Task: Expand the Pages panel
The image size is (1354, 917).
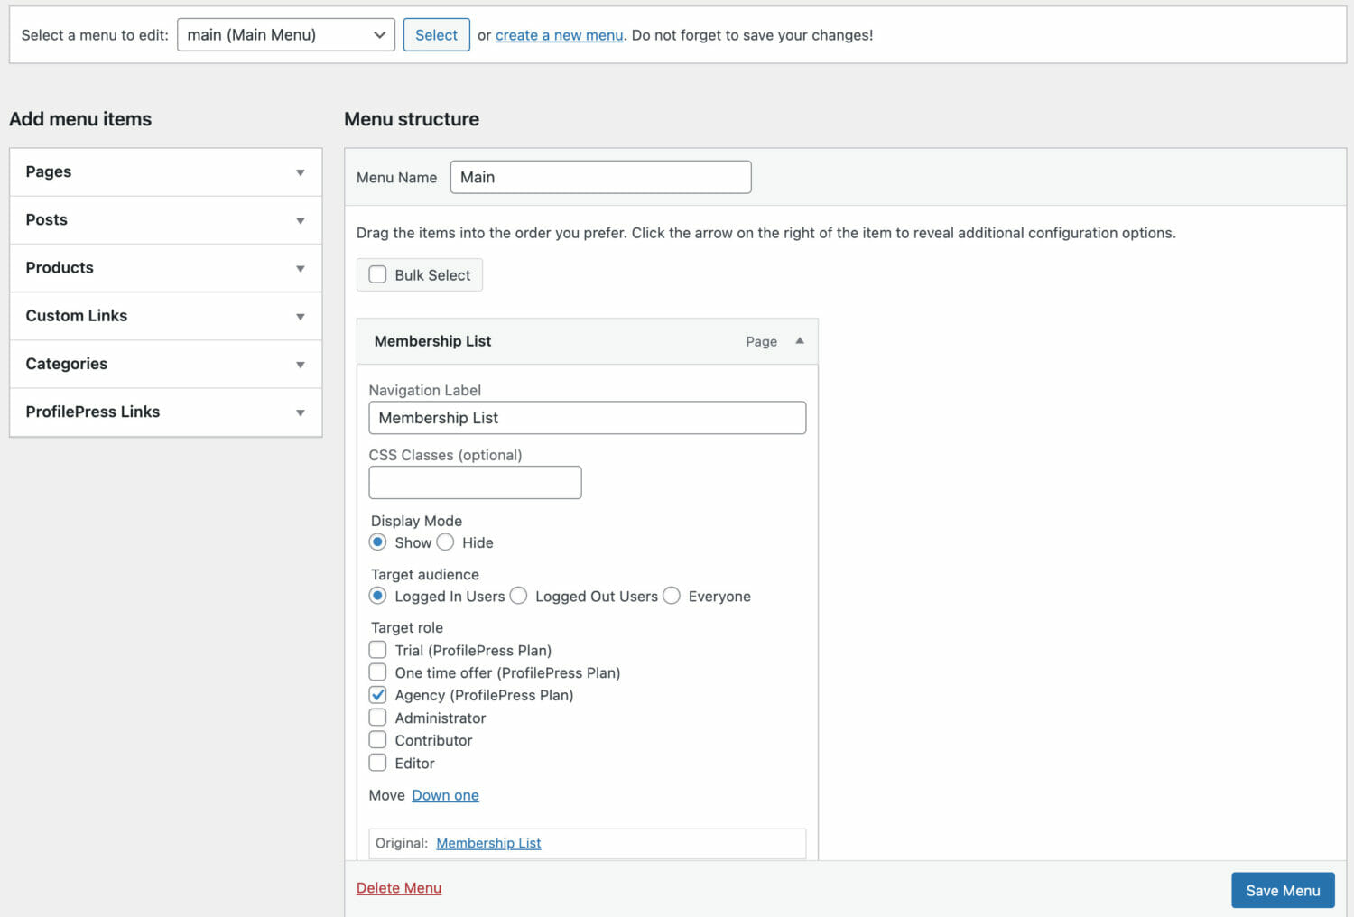Action: pos(166,171)
